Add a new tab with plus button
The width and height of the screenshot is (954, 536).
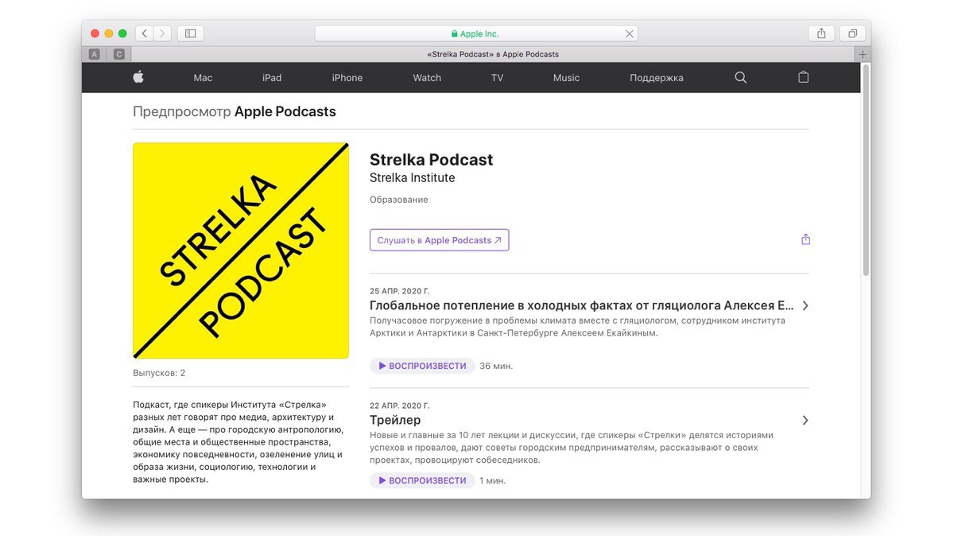[x=863, y=54]
